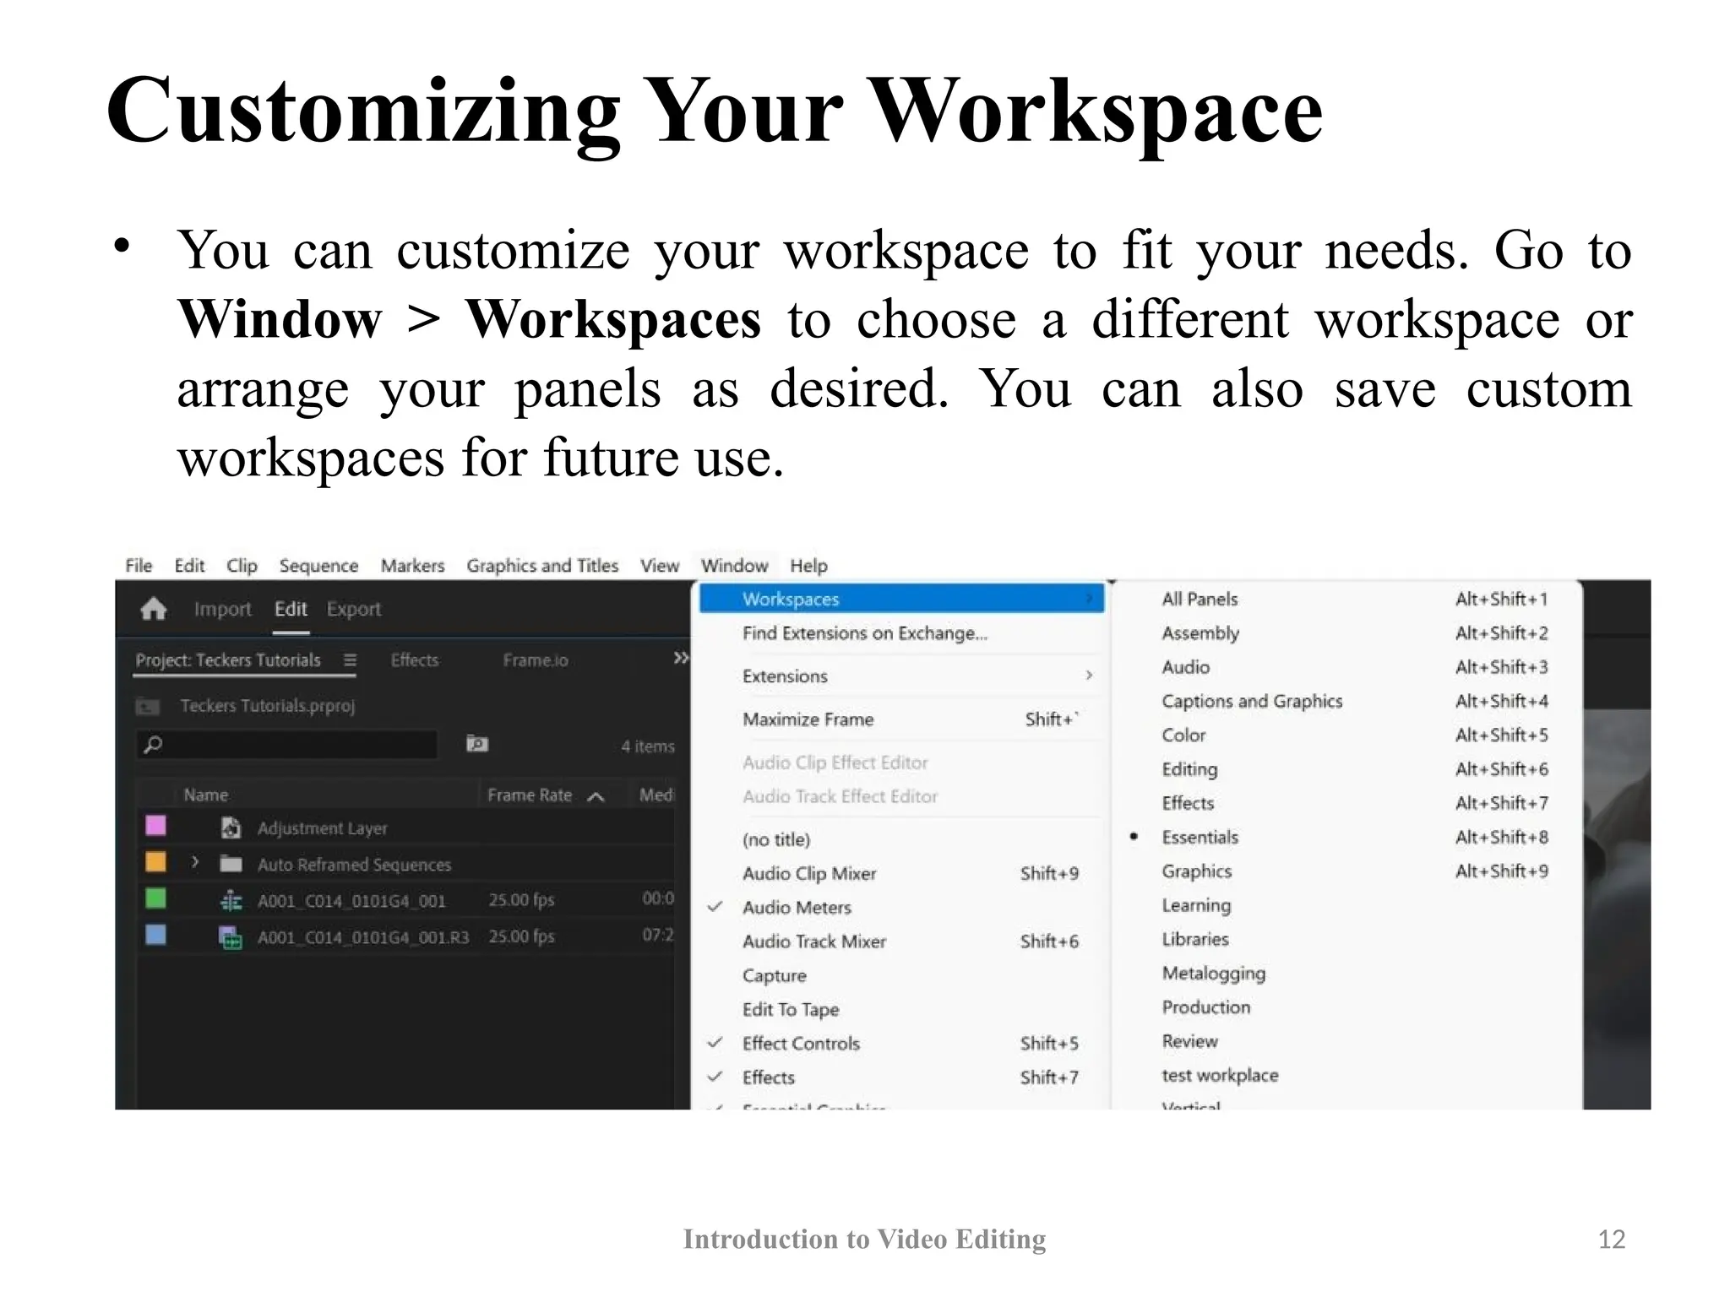This screenshot has width=1730, height=1297.
Task: Select Essentials workspace radio option
Action: (1200, 837)
